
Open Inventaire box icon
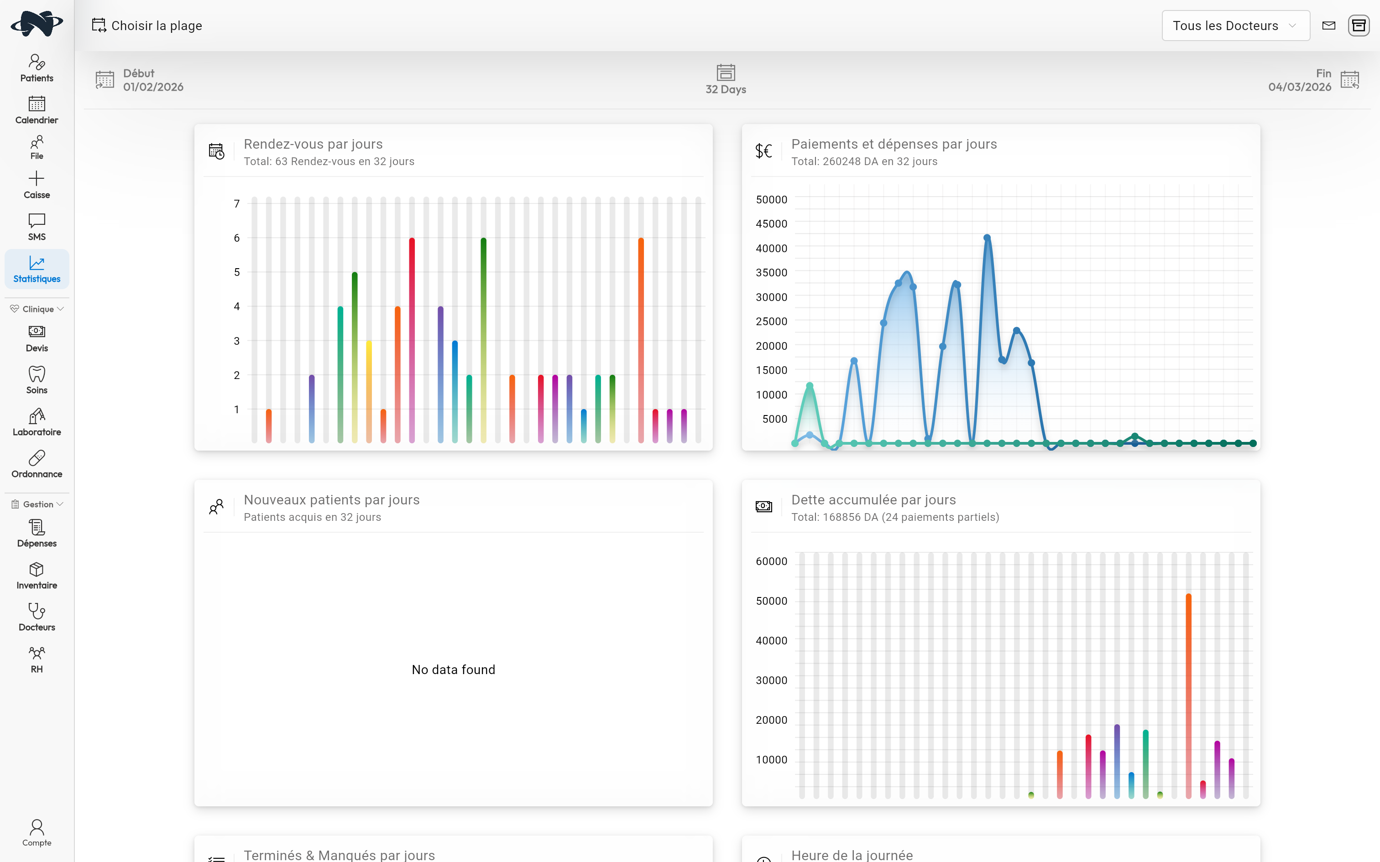click(37, 575)
